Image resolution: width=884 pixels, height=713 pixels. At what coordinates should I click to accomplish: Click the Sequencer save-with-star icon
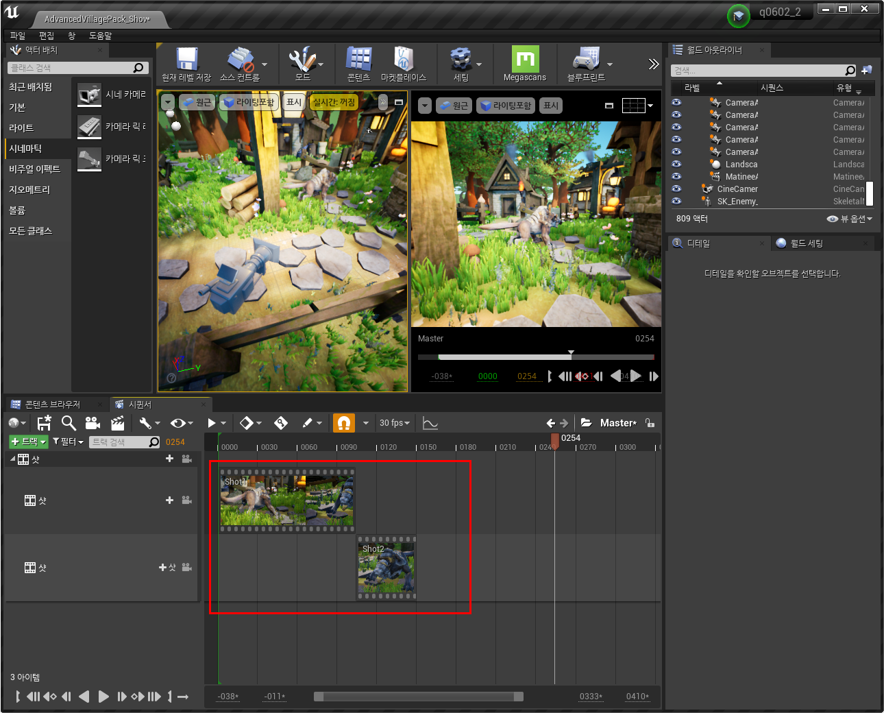[x=45, y=423]
